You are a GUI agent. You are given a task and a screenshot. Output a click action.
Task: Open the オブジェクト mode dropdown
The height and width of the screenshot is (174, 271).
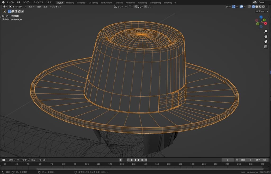coord(18,7)
